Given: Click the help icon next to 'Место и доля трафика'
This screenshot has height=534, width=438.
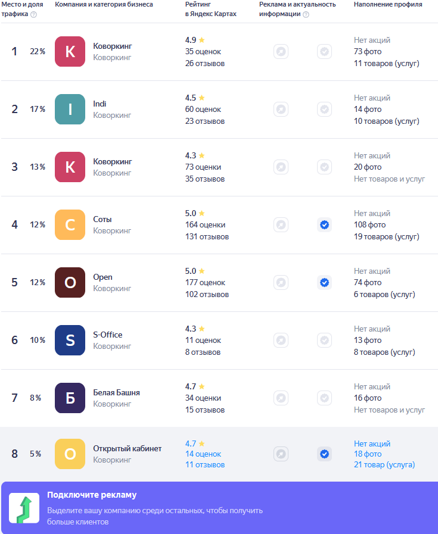Looking at the screenshot, I should [33, 14].
